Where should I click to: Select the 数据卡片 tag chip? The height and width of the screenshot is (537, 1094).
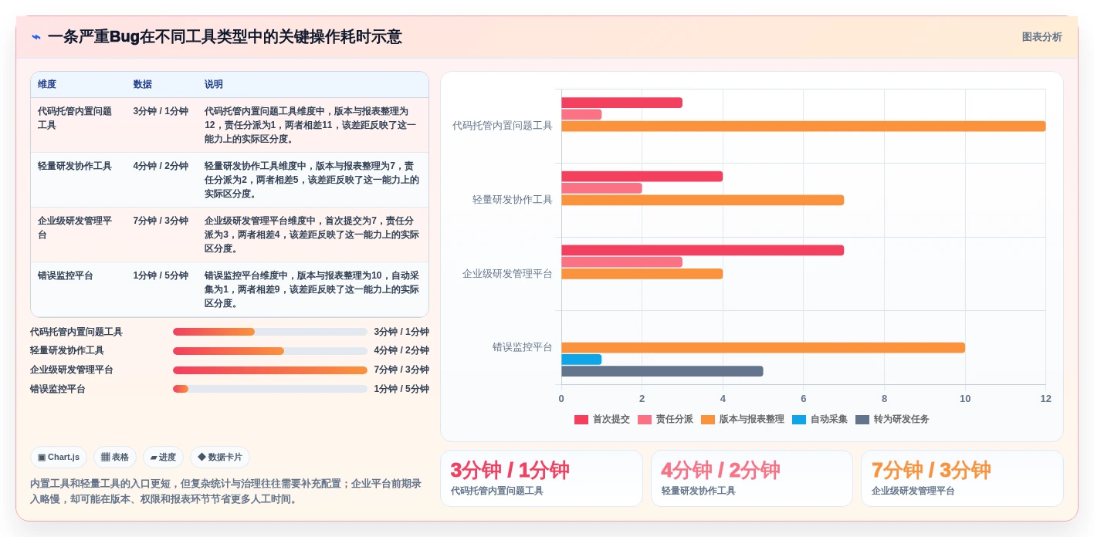(220, 457)
